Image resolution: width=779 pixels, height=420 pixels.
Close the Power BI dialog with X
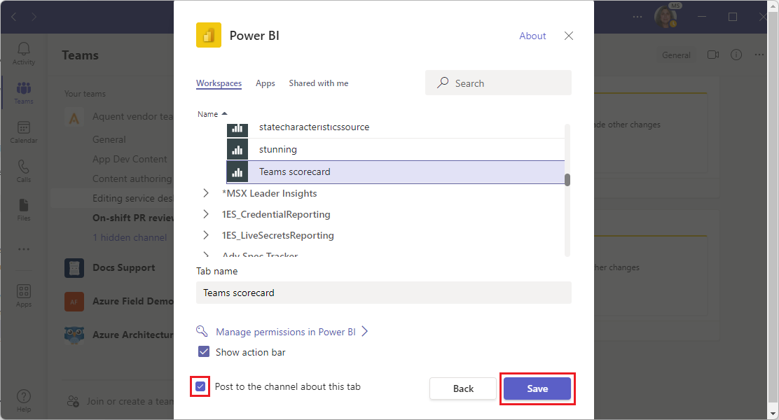[569, 36]
